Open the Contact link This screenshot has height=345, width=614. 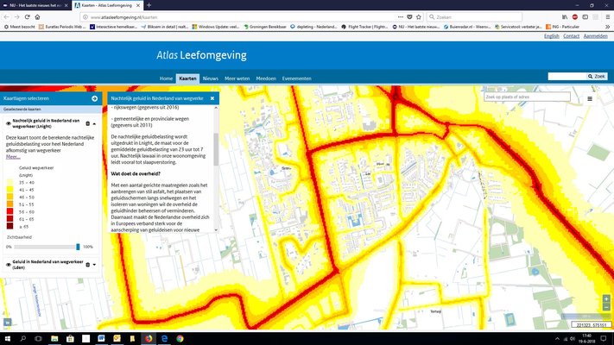571,36
